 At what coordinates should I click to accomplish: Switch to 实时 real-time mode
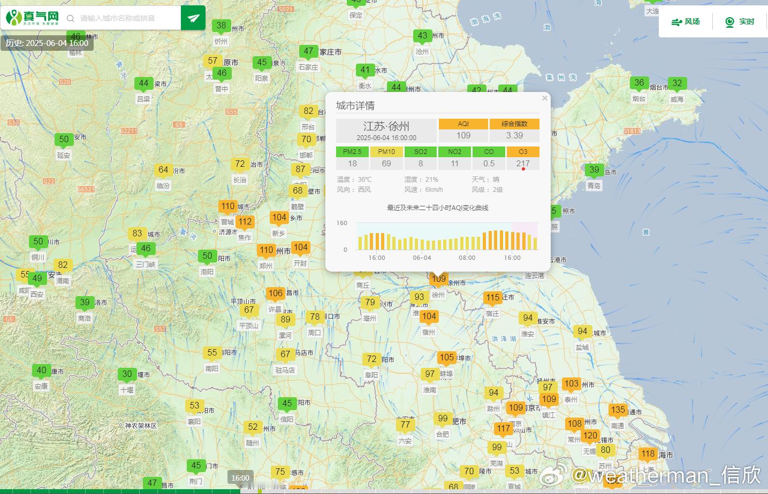click(740, 22)
